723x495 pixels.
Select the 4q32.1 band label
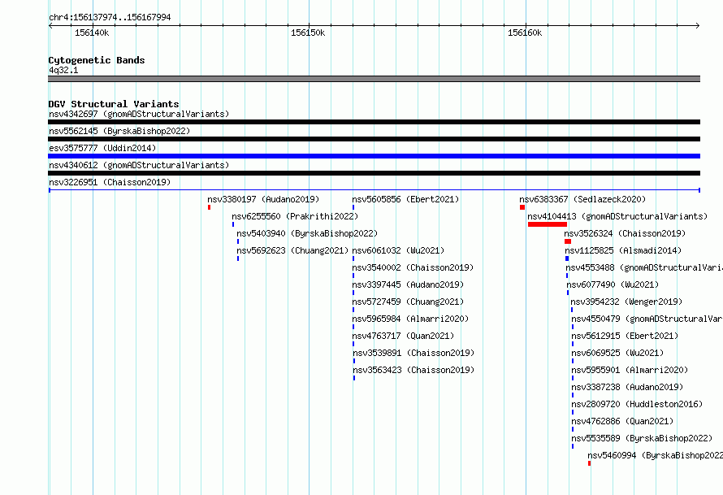63,70
